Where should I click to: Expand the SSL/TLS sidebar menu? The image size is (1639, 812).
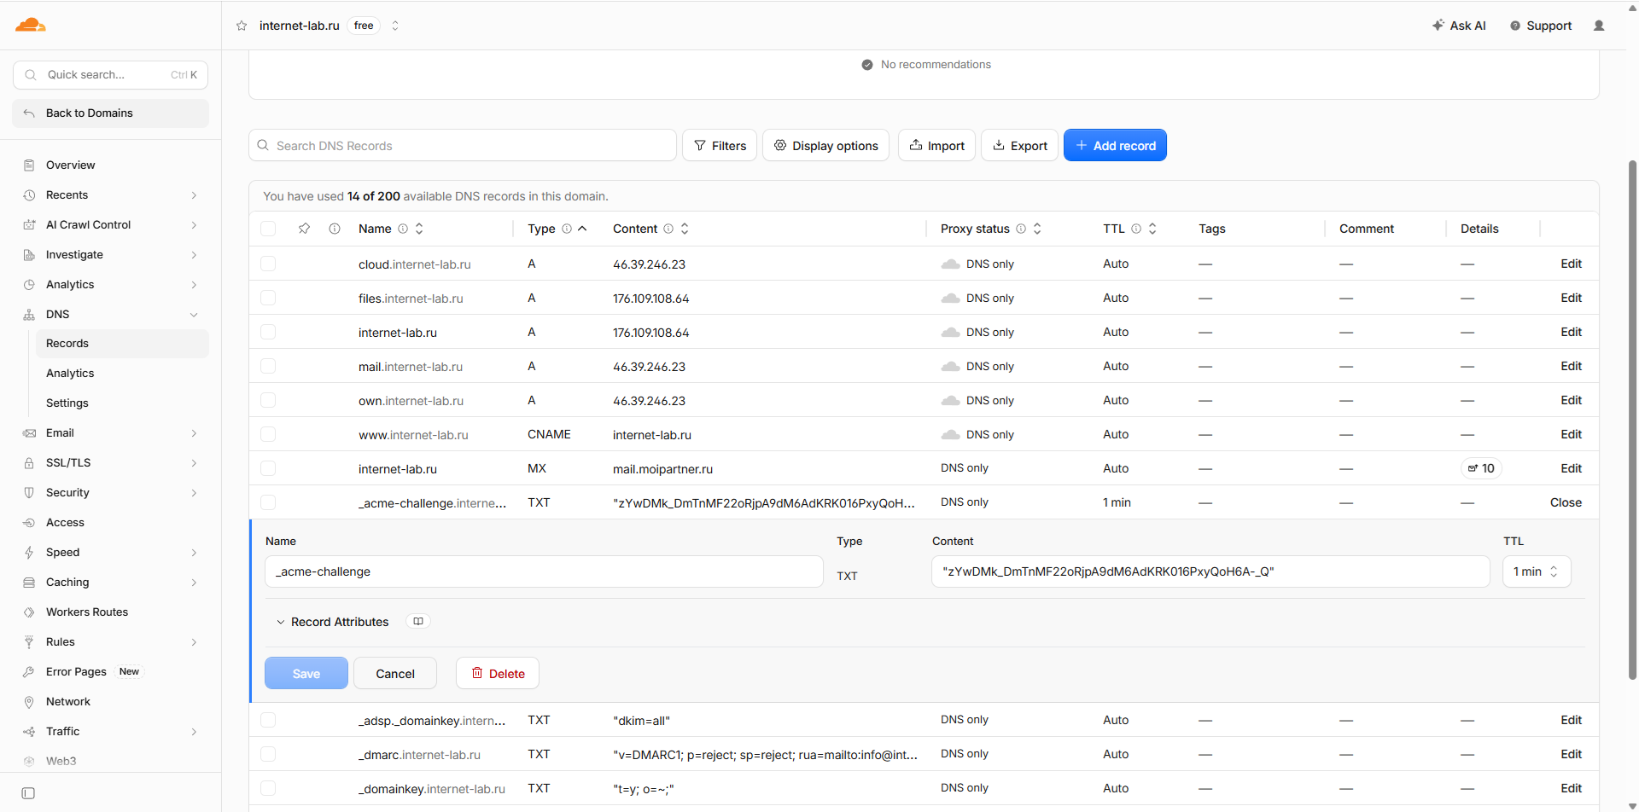[111, 462]
